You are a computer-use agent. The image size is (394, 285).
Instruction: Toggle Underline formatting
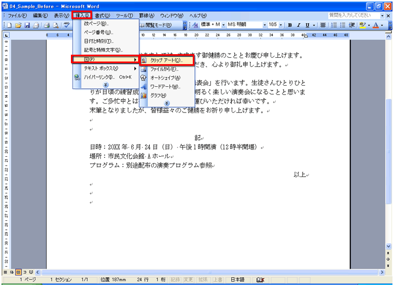coord(307,25)
